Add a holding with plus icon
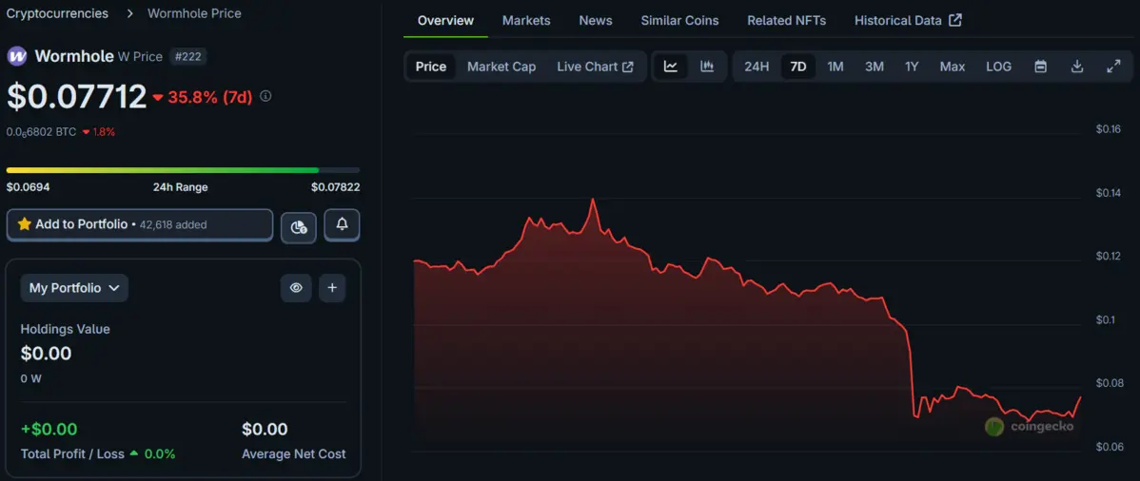This screenshot has width=1140, height=481. (x=332, y=288)
